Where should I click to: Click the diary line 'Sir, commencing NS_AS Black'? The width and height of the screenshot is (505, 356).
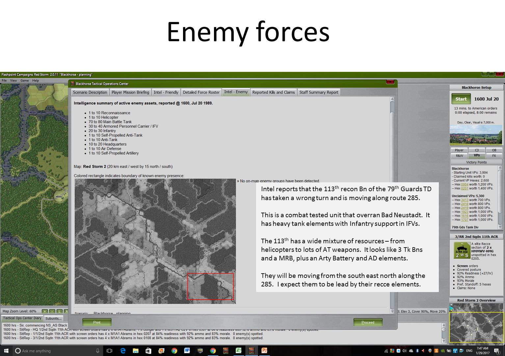pos(35,325)
